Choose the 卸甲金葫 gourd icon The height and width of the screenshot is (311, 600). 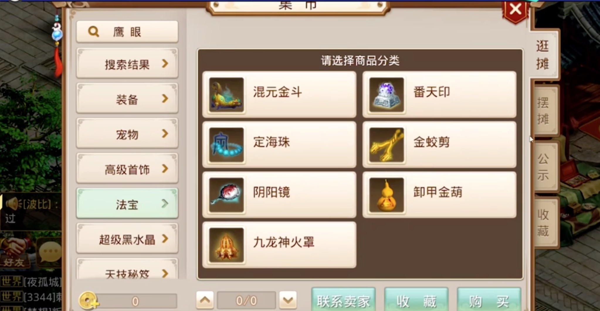point(387,195)
